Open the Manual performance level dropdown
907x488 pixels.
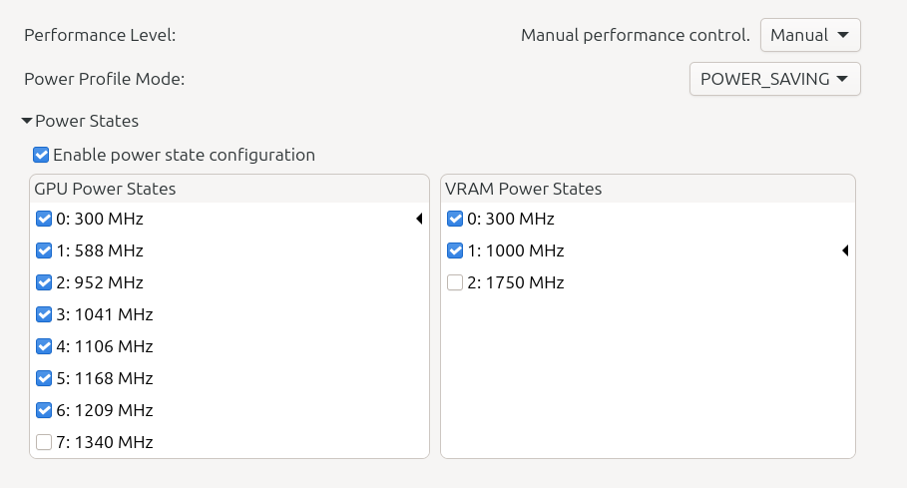(810, 35)
